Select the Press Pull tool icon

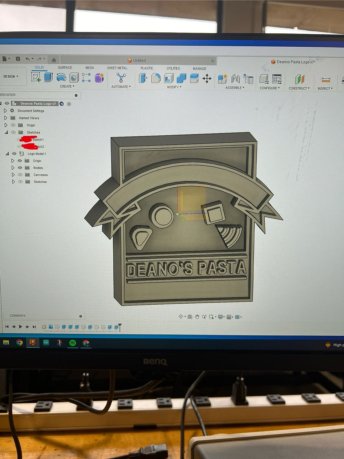coord(143,78)
